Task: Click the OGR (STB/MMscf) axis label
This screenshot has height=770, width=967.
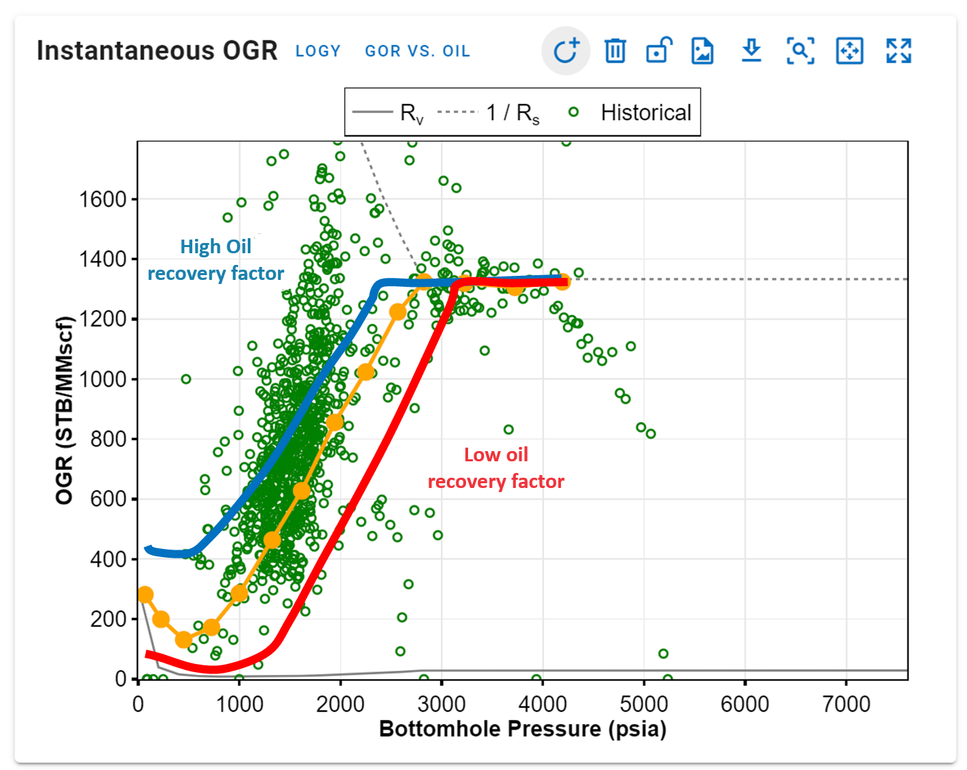Action: [64, 410]
